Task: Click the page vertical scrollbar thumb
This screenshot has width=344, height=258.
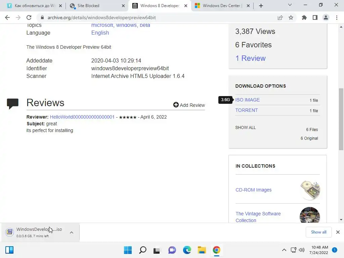Action: (341, 119)
